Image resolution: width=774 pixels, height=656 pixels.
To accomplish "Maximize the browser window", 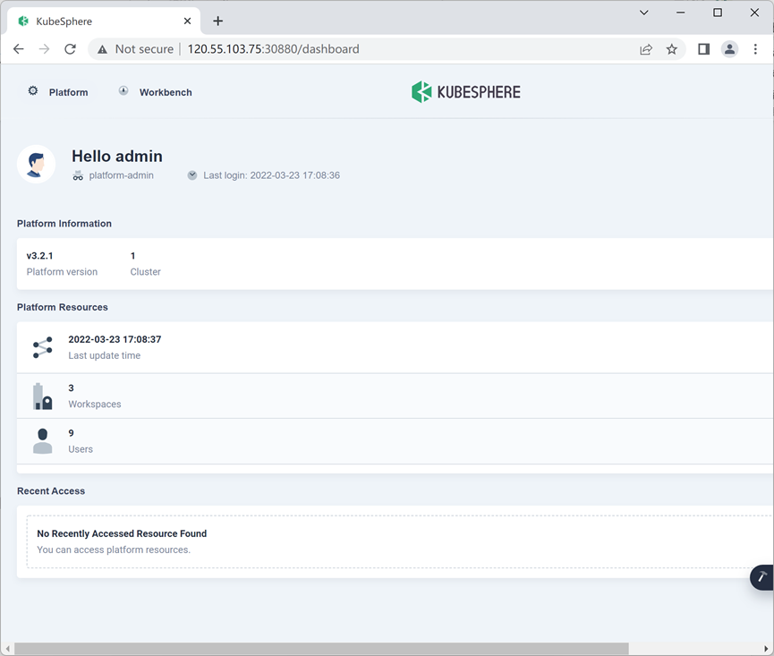I will pos(718,13).
